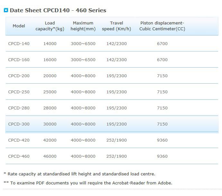
Task: Click the CPCD-200 model cell
Action: [x=19, y=76]
